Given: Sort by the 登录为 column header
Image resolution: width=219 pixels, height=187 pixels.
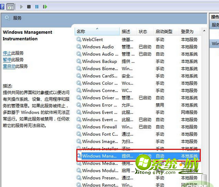Looking at the screenshot, I should tap(189, 32).
